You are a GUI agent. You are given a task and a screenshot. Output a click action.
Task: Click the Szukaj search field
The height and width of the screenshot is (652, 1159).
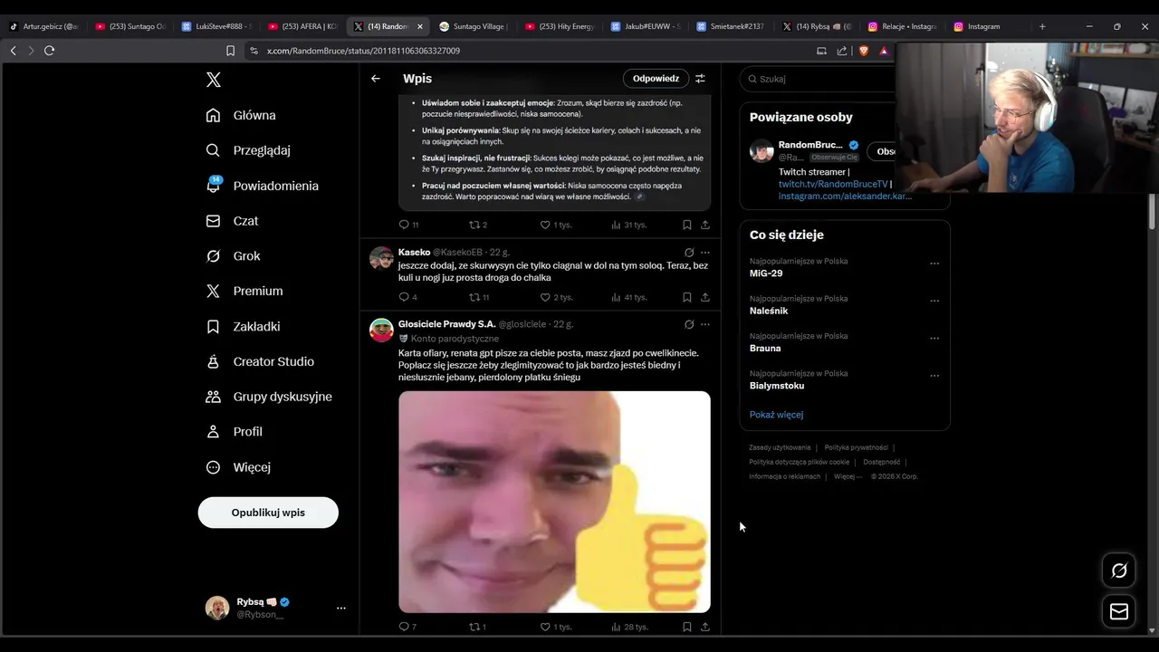(x=818, y=79)
